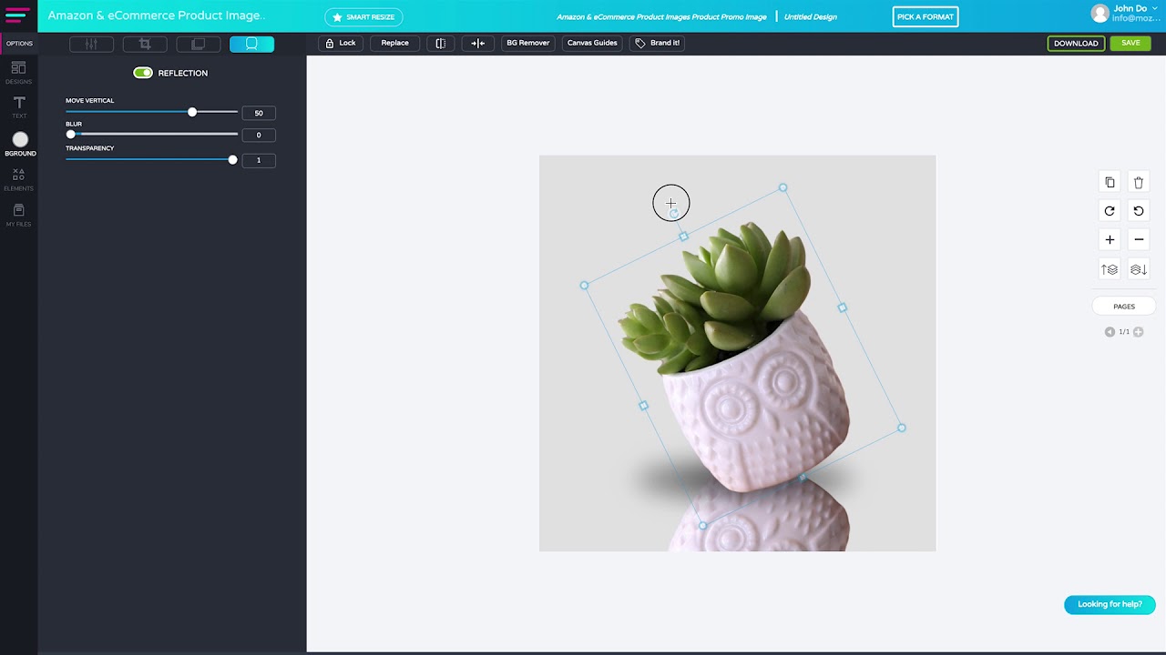Viewport: 1166px width, 655px height.
Task: Disable the Reflection toggle
Action: (143, 73)
